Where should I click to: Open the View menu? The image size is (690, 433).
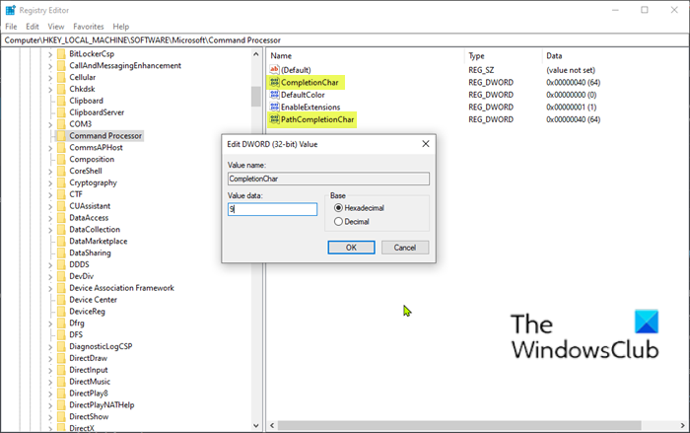point(56,27)
